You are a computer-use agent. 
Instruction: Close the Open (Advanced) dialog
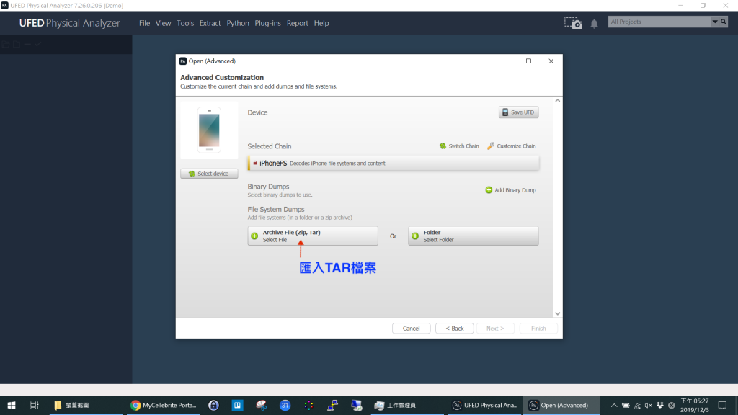pyautogui.click(x=551, y=61)
